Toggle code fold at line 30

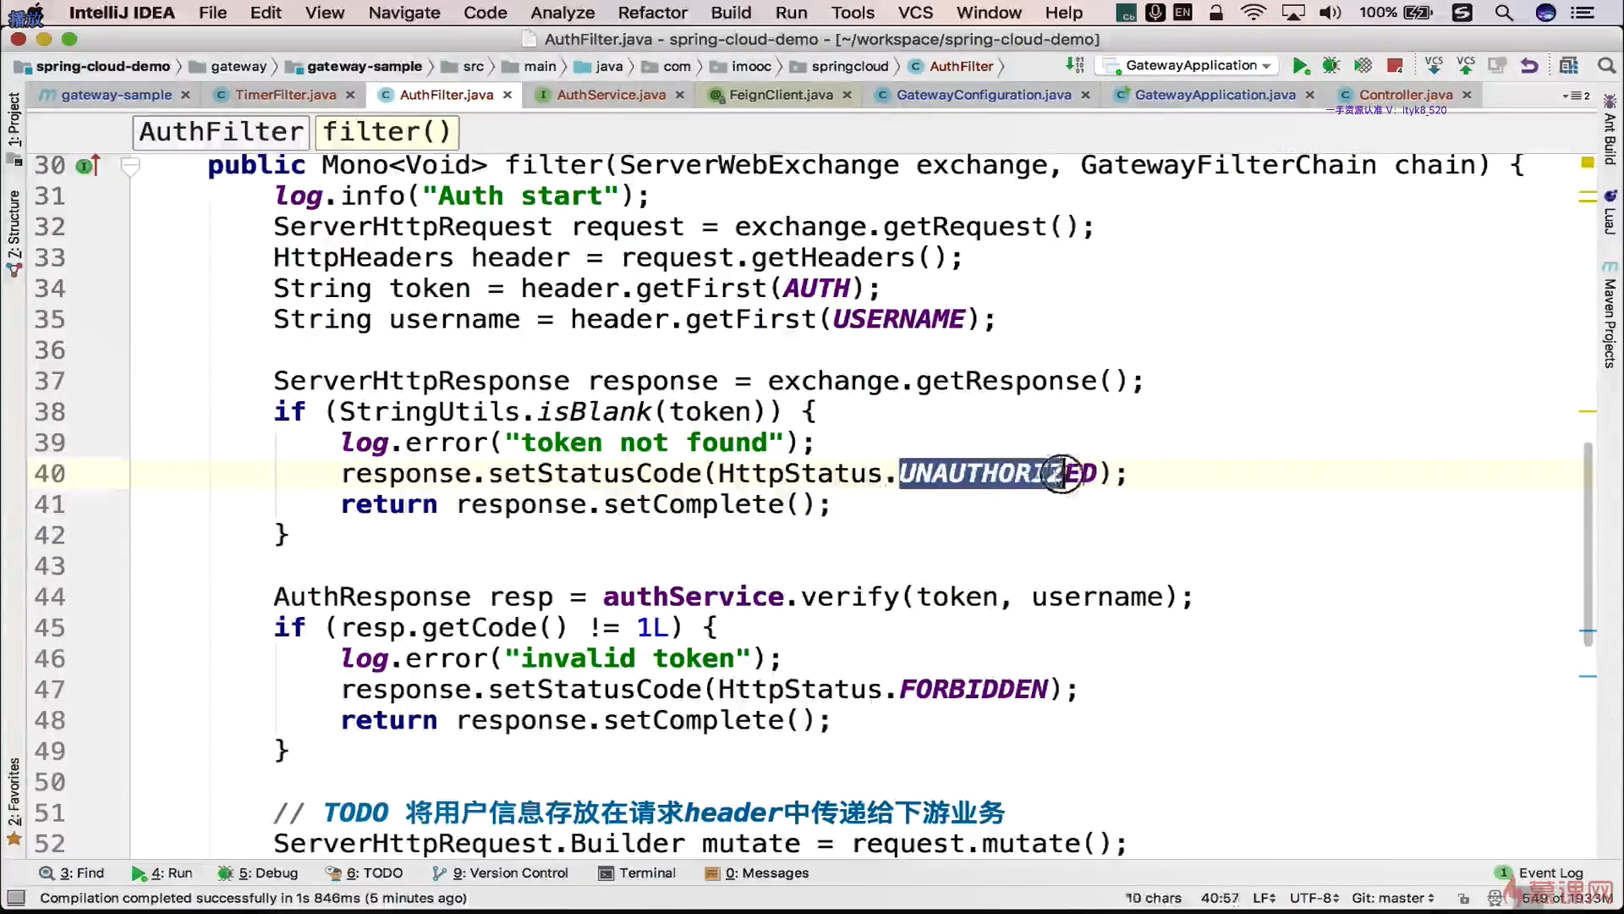[x=130, y=166]
